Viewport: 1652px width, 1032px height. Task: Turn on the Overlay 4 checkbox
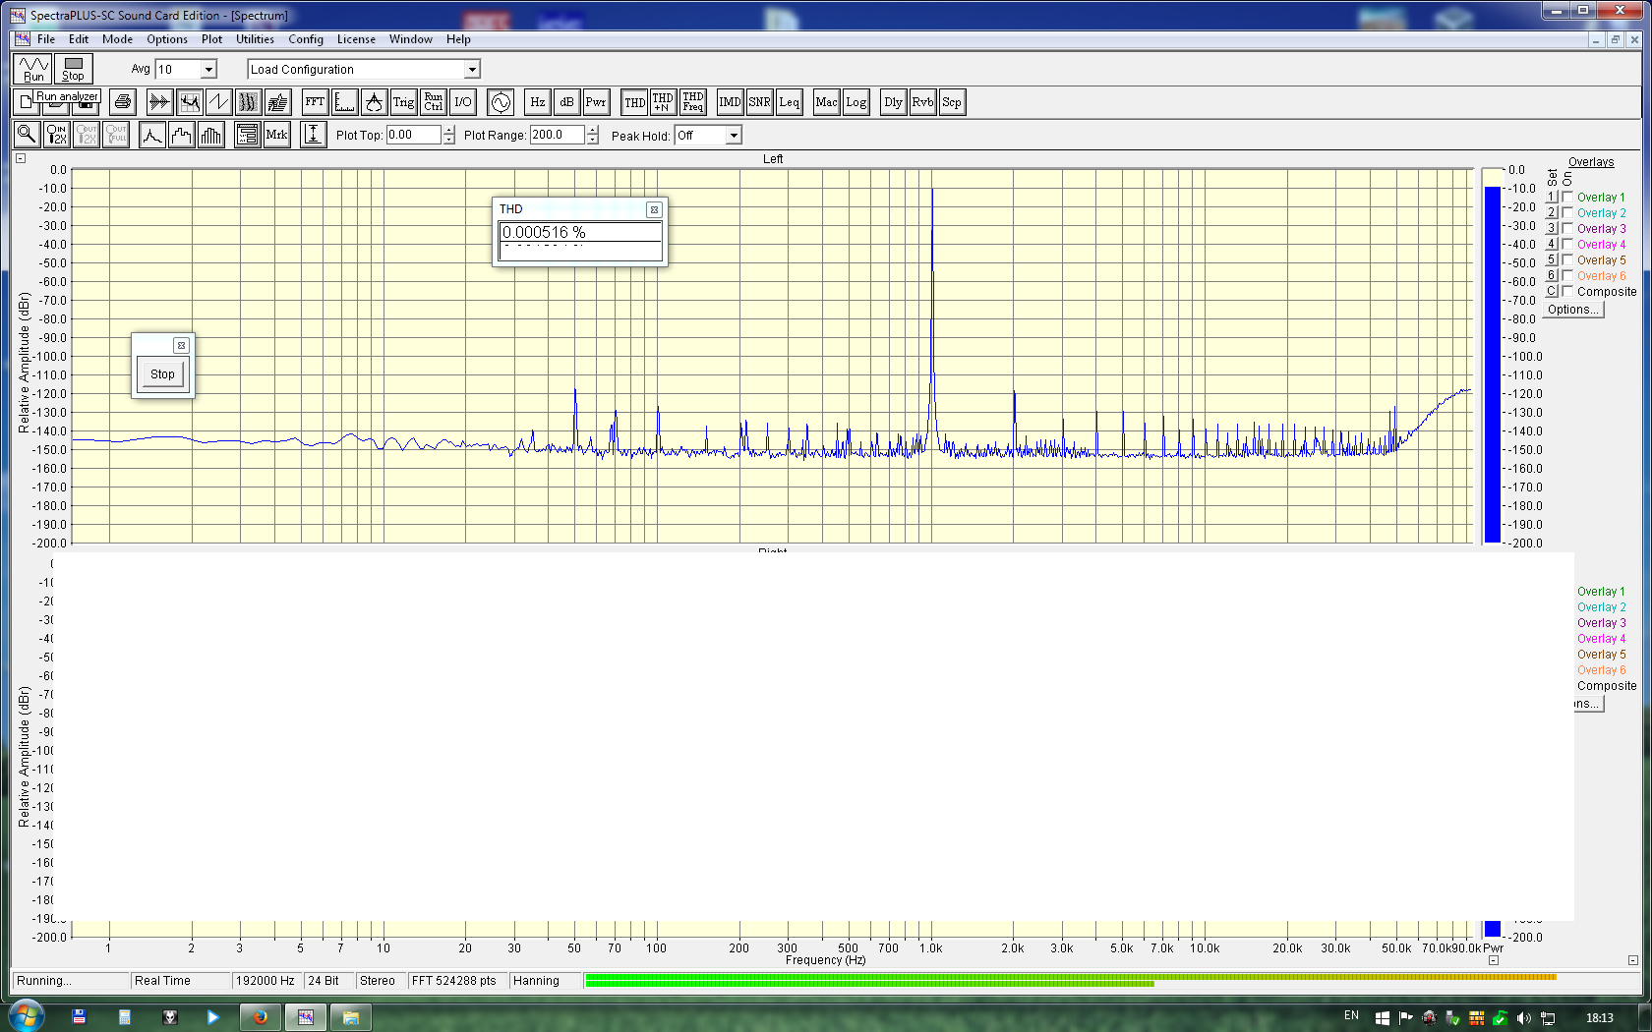coord(1567,244)
